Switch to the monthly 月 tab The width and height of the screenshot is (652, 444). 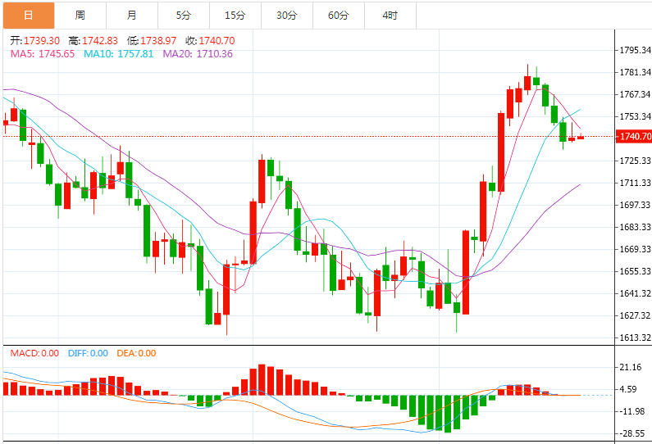132,16
